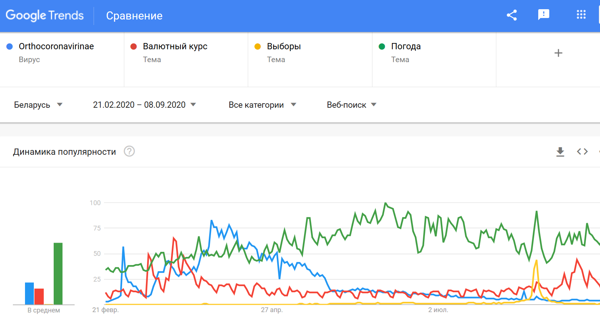The image size is (600, 318).
Task: Click the green average bar
Action: (58, 274)
